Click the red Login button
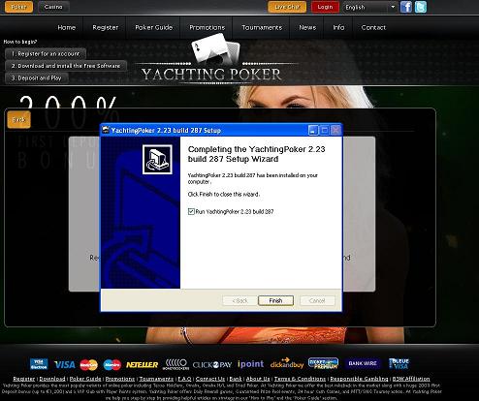Viewport: 479px width, 401px height. tap(325, 7)
